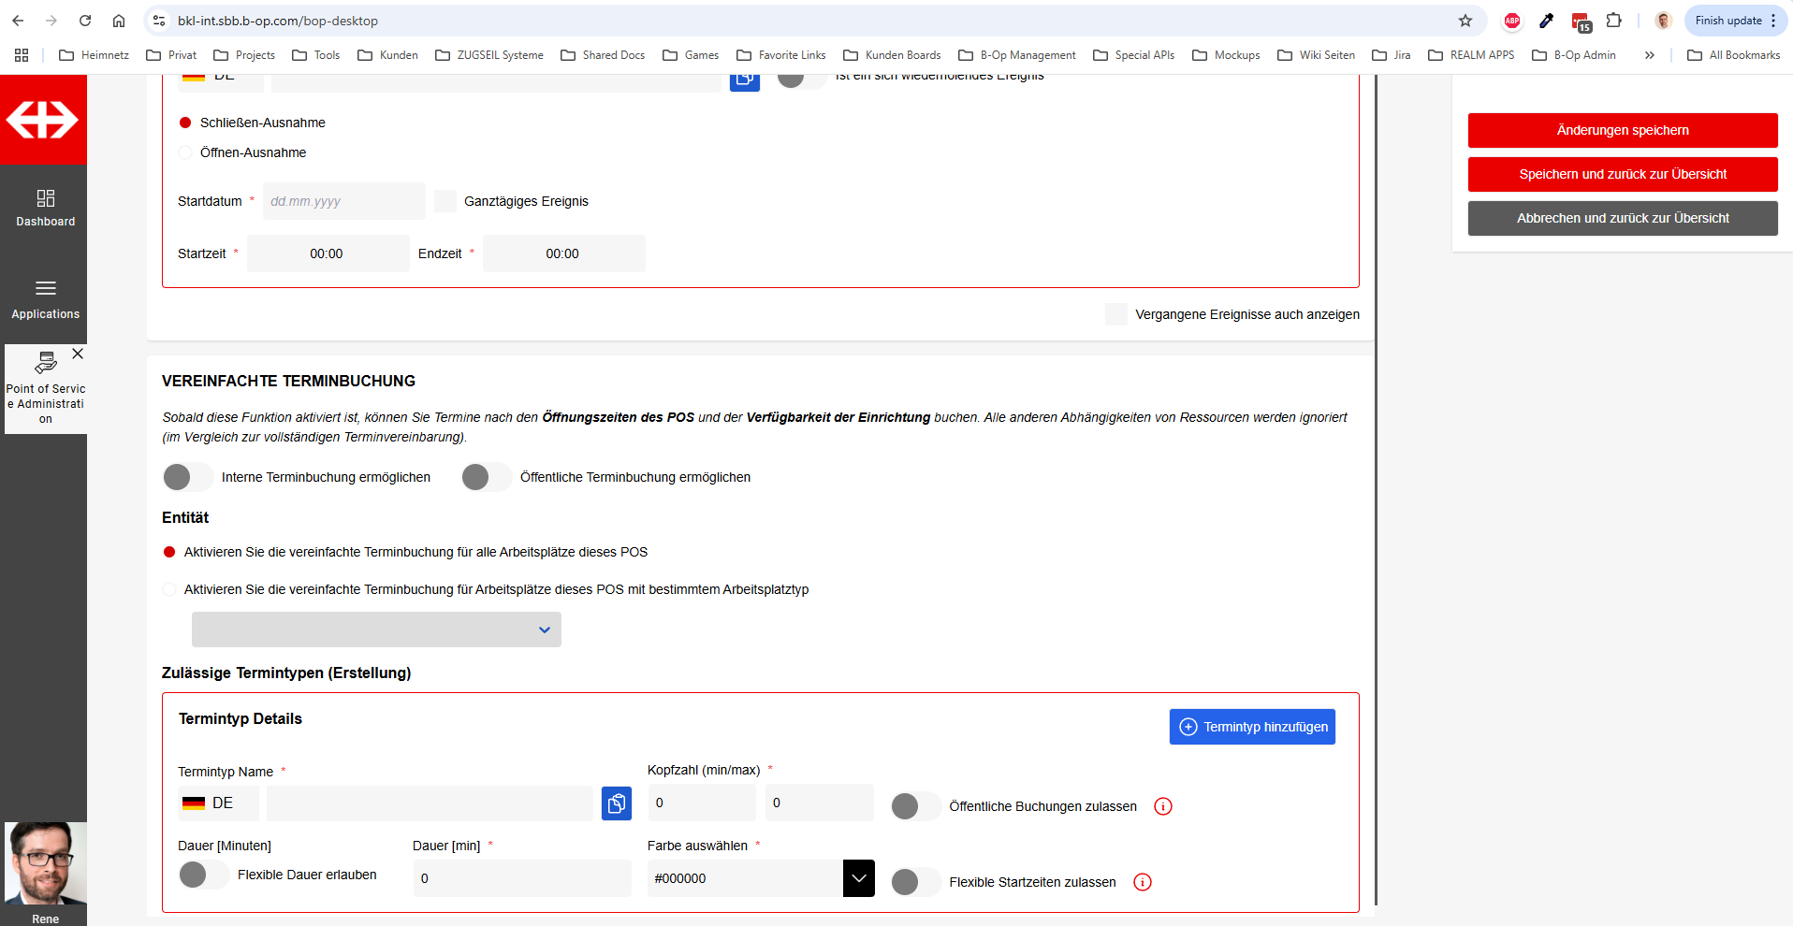
Task: Select the Öffnen-Ausnahme radio option
Action: (185, 152)
